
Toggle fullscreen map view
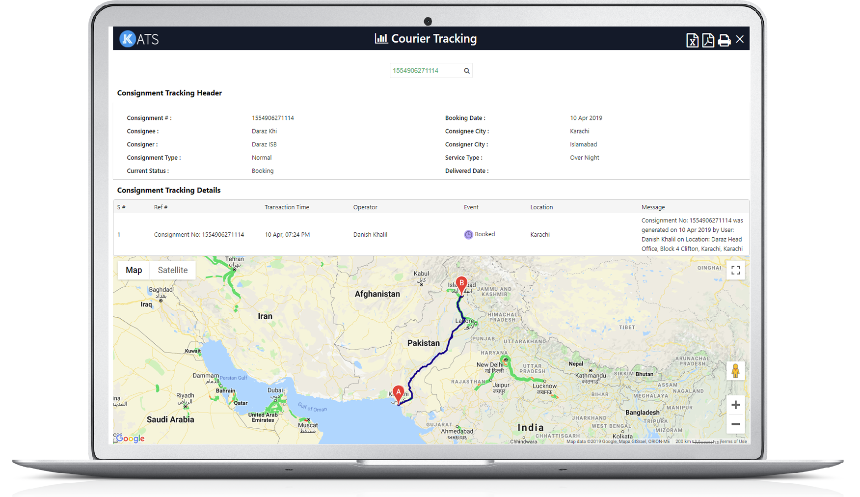point(735,271)
